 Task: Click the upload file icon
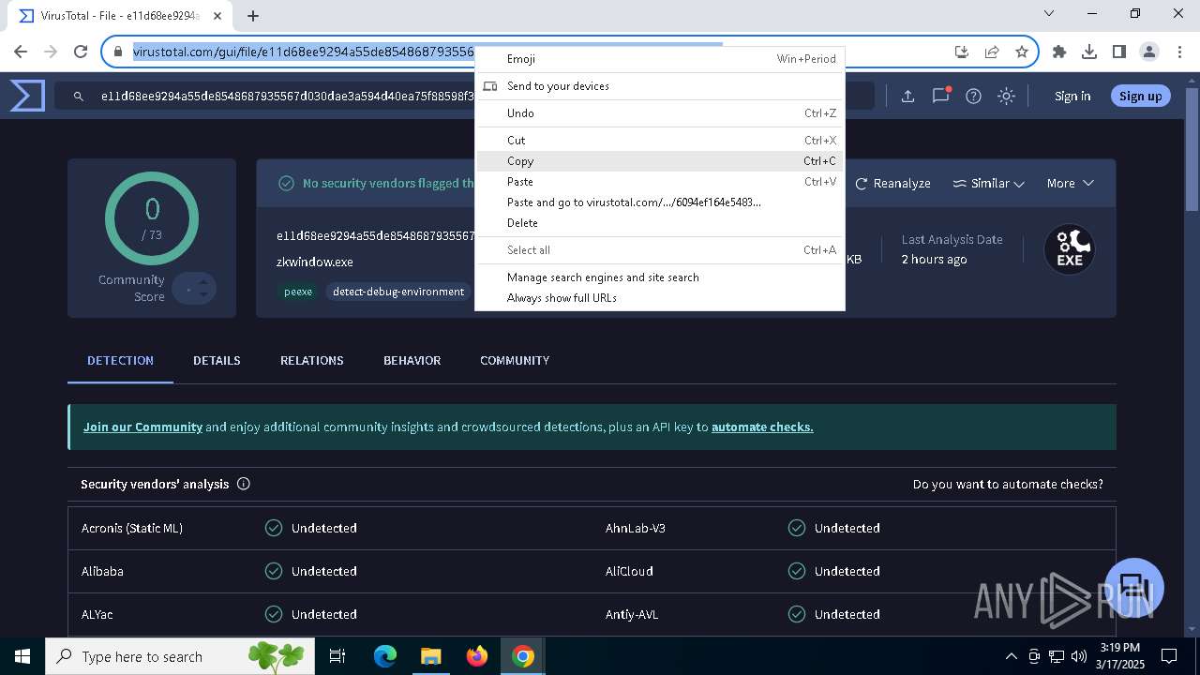pos(907,96)
